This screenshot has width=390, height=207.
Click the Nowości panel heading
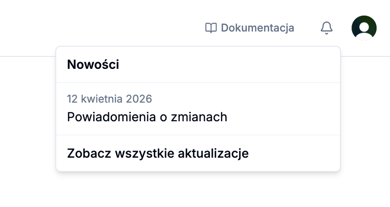point(93,65)
